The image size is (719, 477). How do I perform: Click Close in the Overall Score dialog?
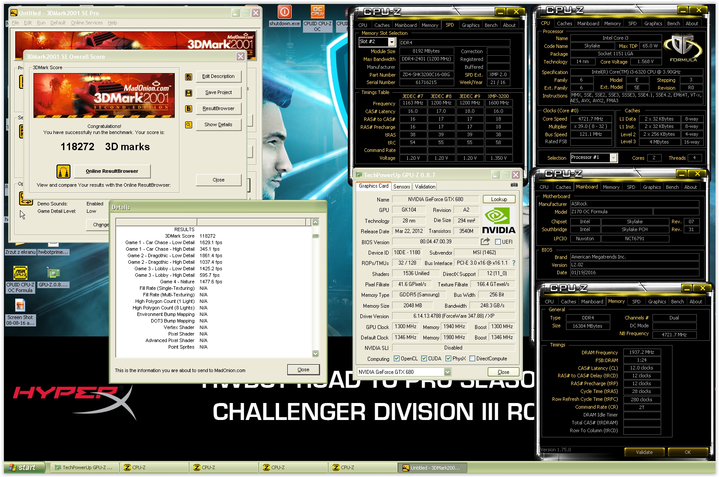click(x=218, y=180)
